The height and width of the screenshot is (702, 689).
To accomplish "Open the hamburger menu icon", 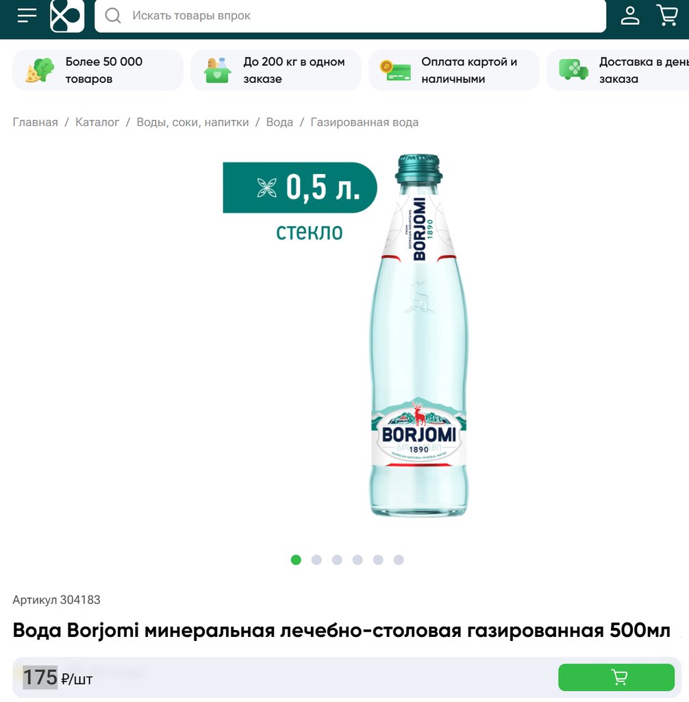I will coord(27,15).
